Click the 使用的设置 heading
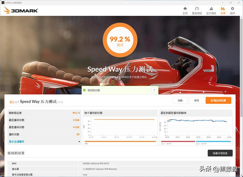Screen dimensions: 243x177 pyautogui.click(x=16, y=153)
